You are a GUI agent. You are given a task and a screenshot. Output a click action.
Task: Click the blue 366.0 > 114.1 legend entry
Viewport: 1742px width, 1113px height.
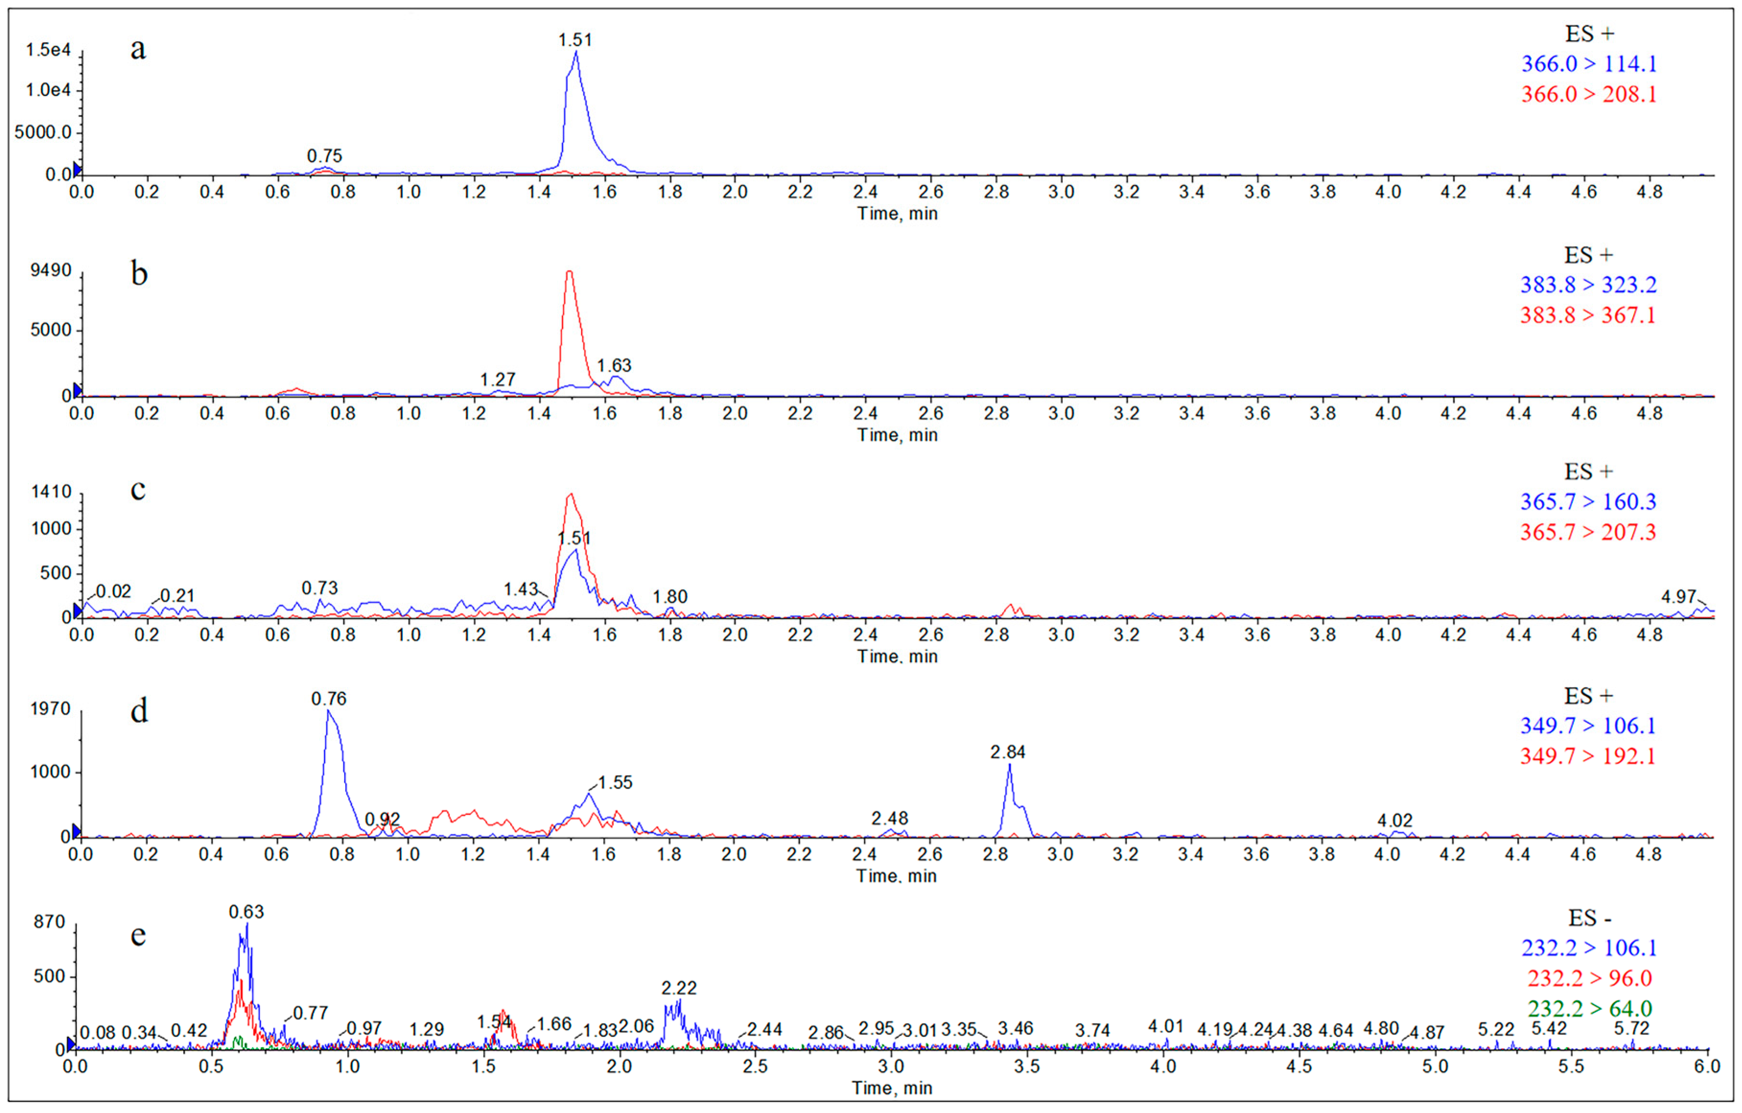(1589, 64)
